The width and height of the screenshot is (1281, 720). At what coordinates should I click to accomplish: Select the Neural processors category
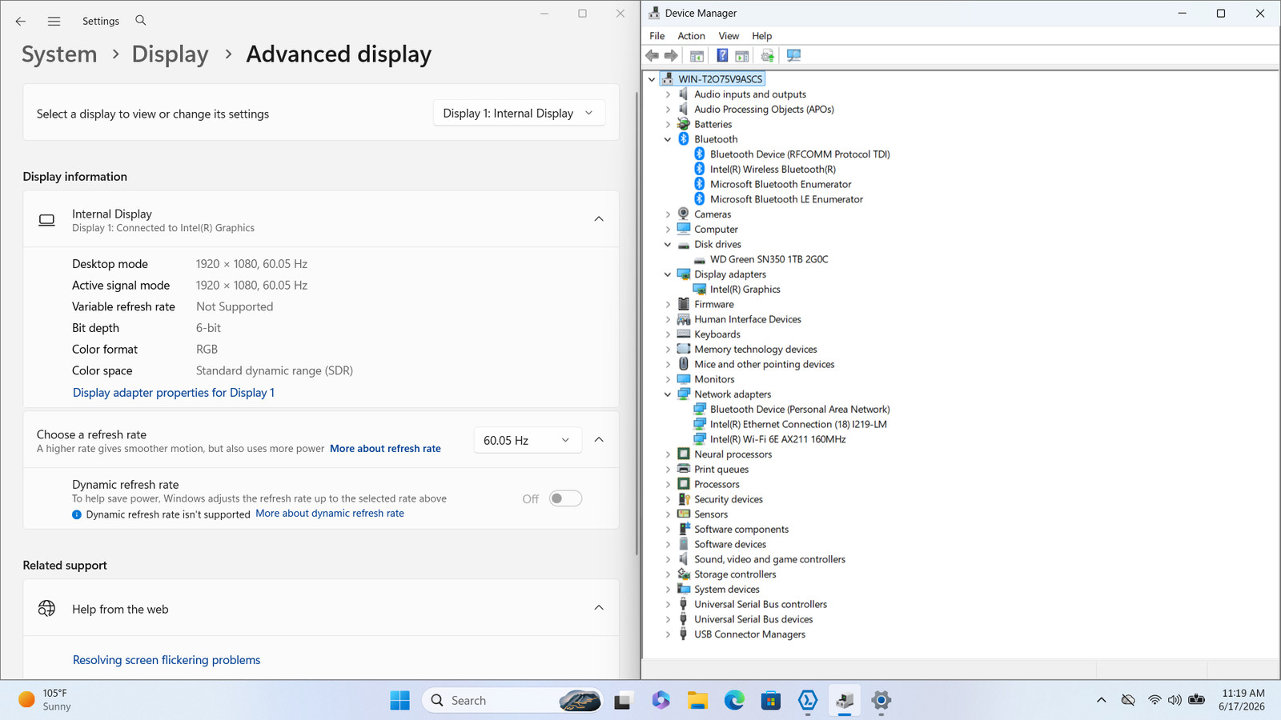[733, 454]
